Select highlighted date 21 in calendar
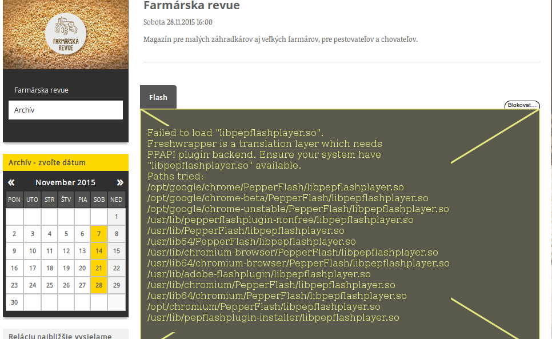 pos(99,268)
